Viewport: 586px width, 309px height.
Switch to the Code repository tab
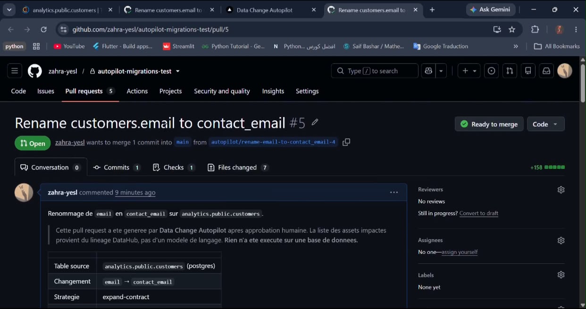tap(18, 91)
